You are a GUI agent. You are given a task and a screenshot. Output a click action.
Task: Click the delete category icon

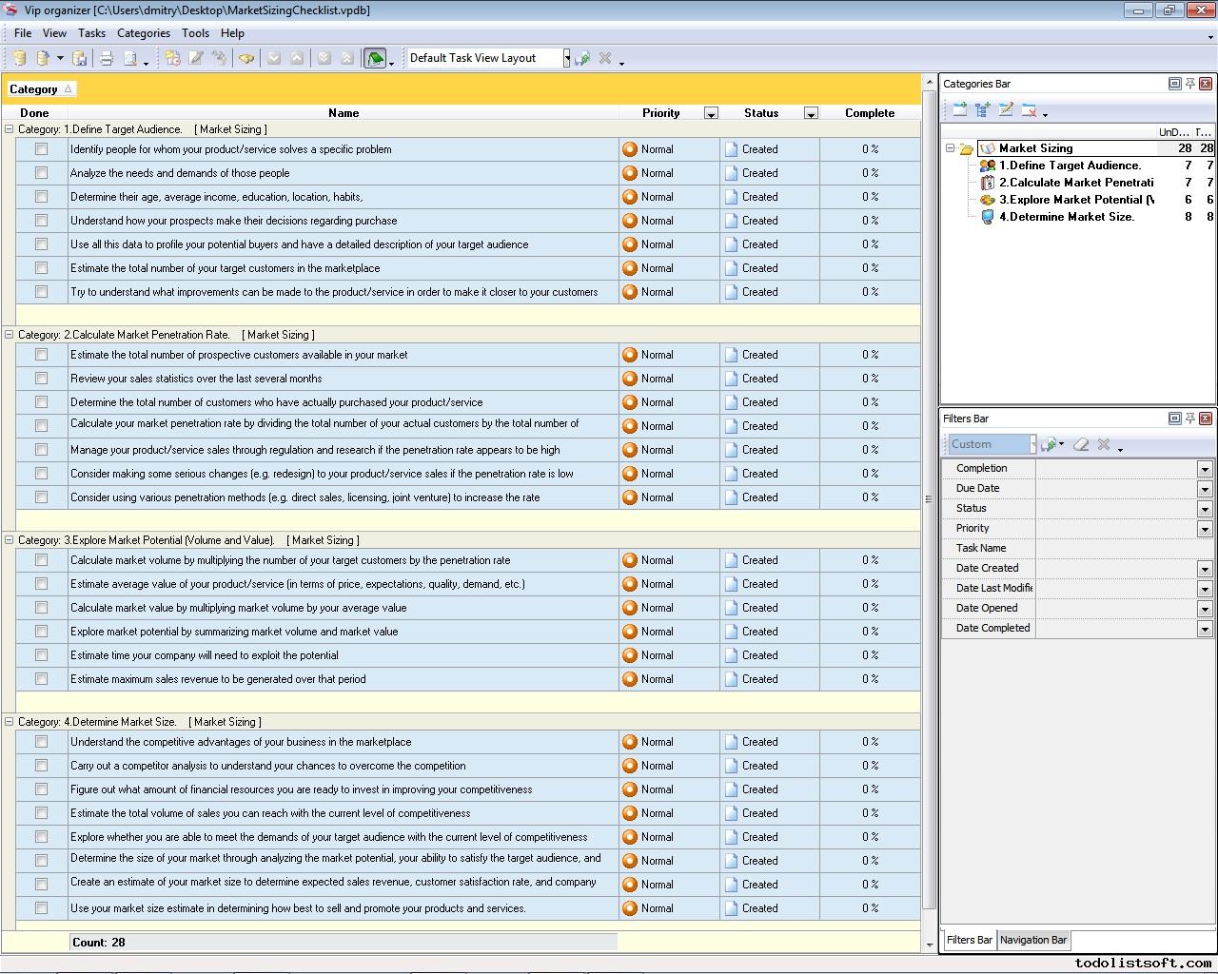tap(1029, 110)
